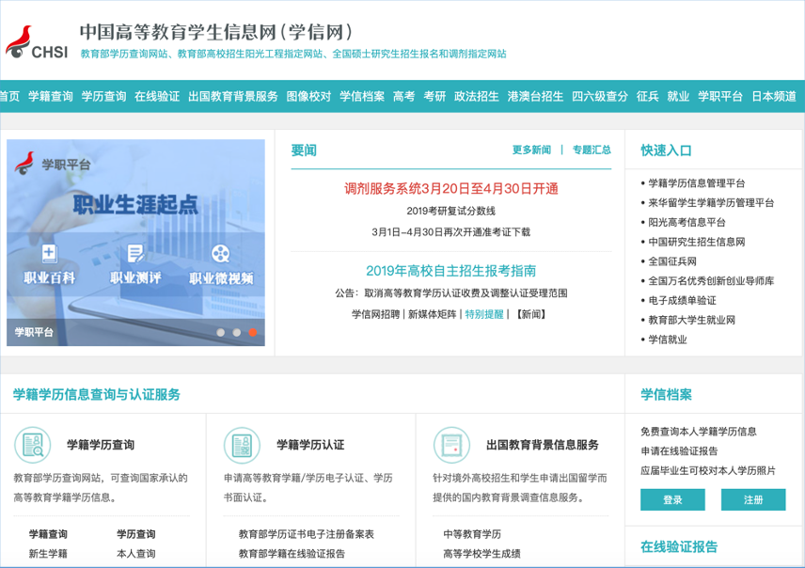
Task: Open the 考研 navigation menu item
Action: pos(434,96)
